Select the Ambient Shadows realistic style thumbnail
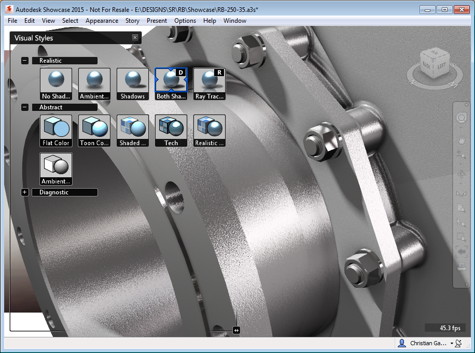This screenshot has width=475, height=353. [x=94, y=84]
